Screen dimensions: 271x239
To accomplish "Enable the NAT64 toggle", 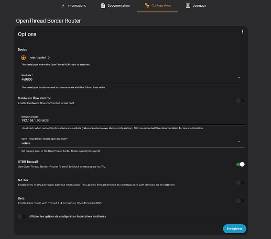I will 240,183.
